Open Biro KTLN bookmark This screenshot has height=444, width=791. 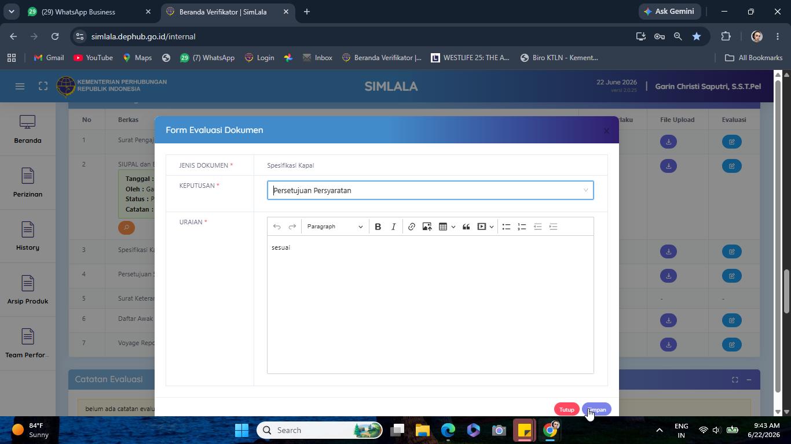coord(559,58)
